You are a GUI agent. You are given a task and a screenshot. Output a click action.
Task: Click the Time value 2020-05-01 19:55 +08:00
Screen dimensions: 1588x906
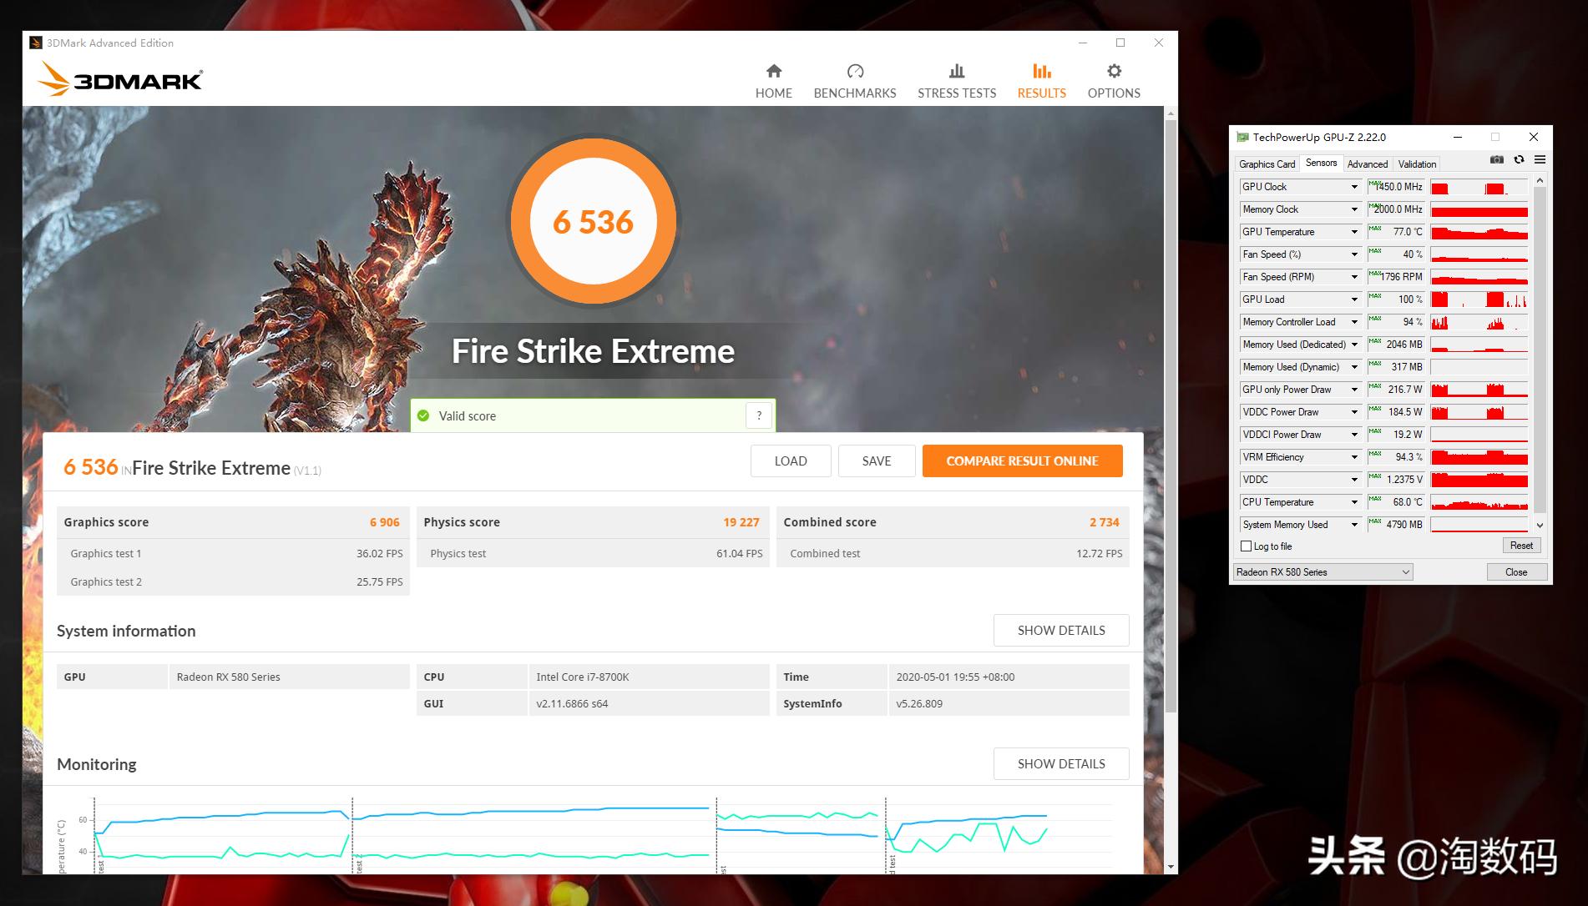coord(955,677)
